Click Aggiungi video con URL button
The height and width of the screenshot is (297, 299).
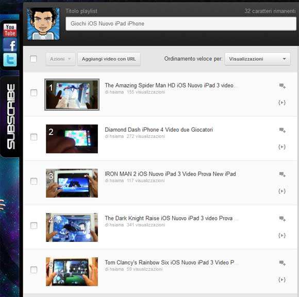[x=109, y=59]
